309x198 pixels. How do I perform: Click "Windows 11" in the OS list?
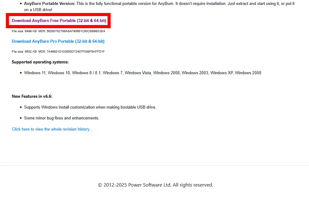(x=35, y=73)
